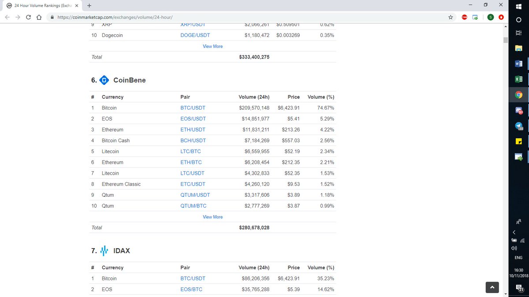Open the CoinBene exchange heading link
Image resolution: width=529 pixels, height=297 pixels.
(129, 80)
